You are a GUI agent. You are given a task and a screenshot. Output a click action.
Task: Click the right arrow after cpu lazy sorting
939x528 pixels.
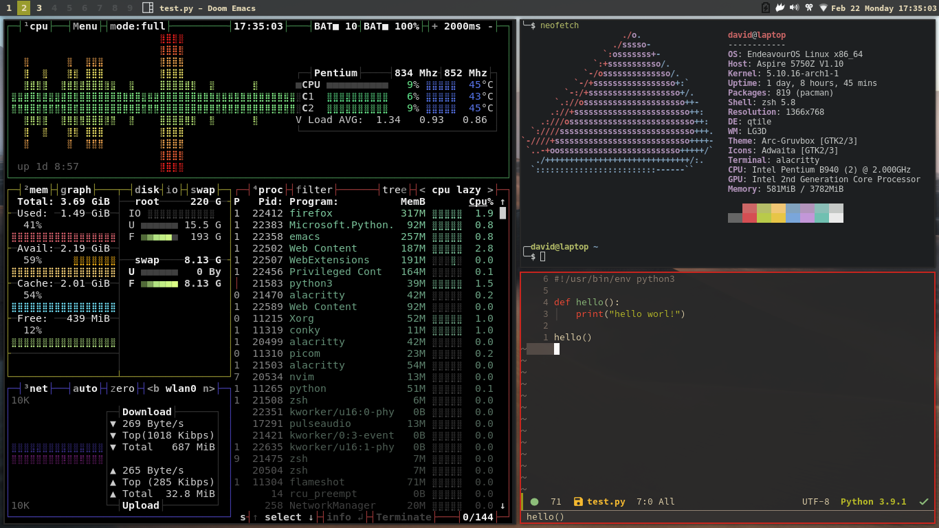pos(490,190)
